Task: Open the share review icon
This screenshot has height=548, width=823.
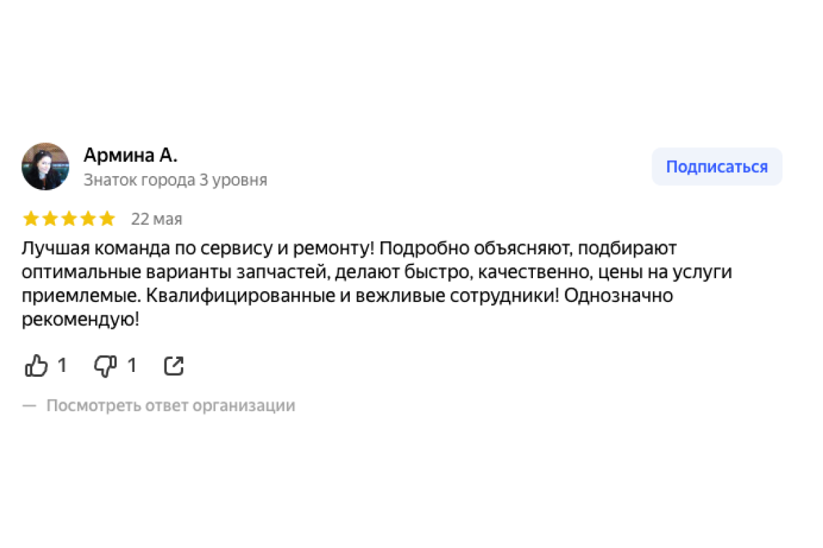Action: 174,366
